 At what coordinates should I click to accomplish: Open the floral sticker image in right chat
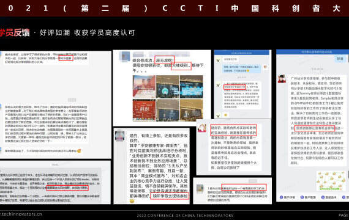(331, 181)
